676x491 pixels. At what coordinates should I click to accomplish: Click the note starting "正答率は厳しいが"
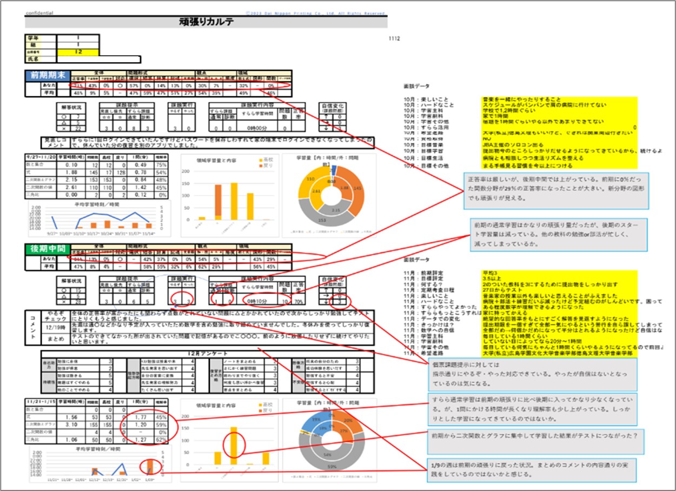556,190
